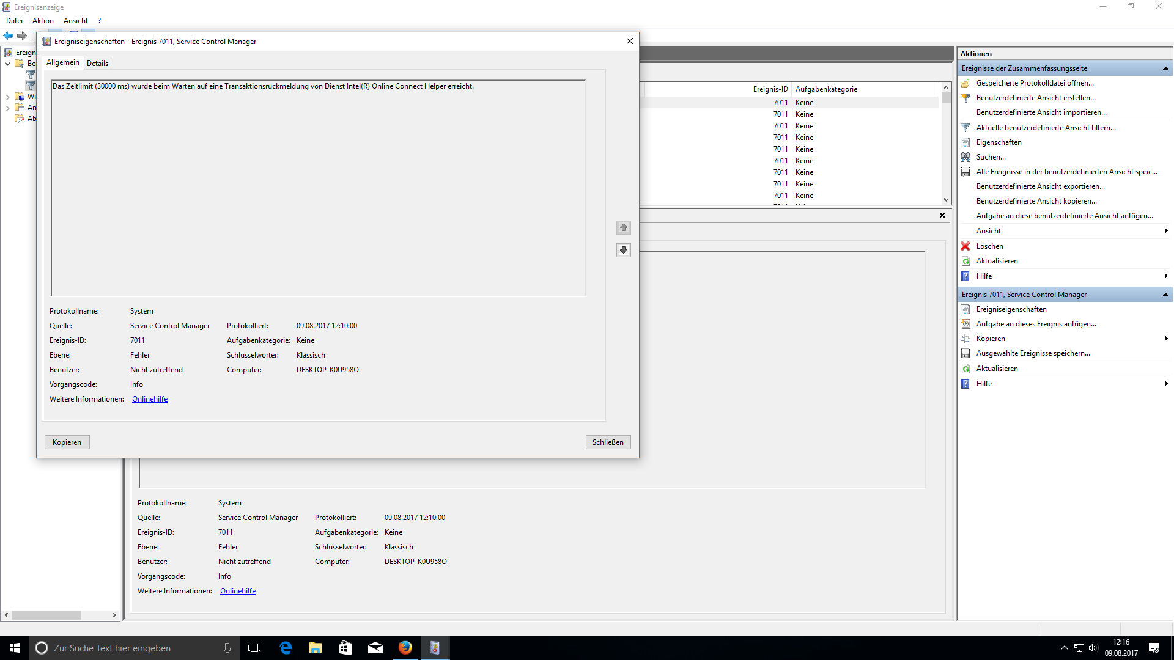Click the Suchen binoculars icon
The height and width of the screenshot is (660, 1174).
pyautogui.click(x=965, y=157)
